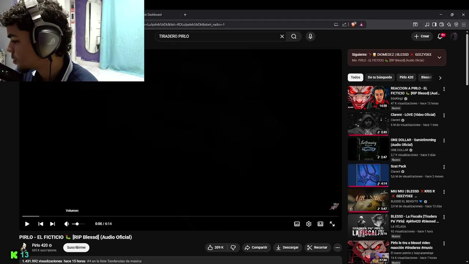Search with voice microphone

[x=310, y=36]
